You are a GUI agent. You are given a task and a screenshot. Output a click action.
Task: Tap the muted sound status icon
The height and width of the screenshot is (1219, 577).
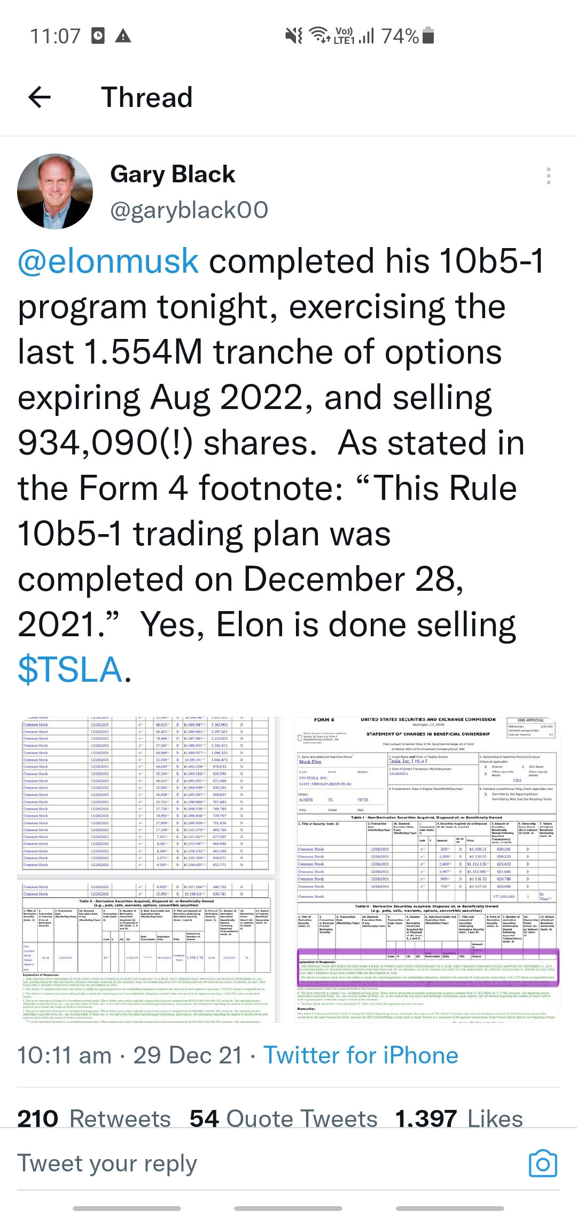tap(294, 36)
